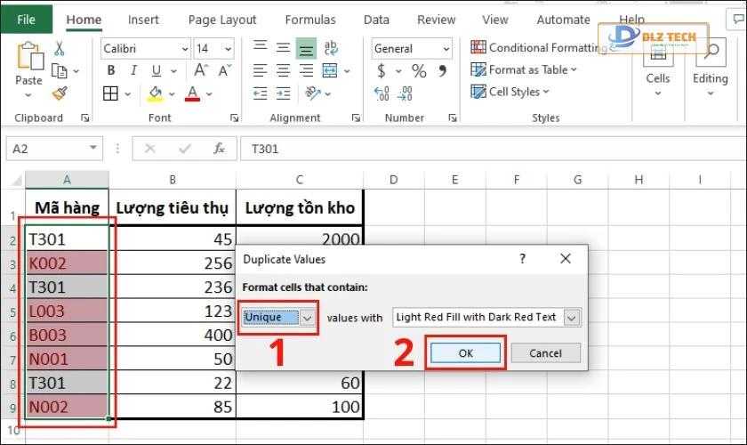Image resolution: width=747 pixels, height=445 pixels.
Task: Click the Insert Function fx icon
Action: (219, 149)
